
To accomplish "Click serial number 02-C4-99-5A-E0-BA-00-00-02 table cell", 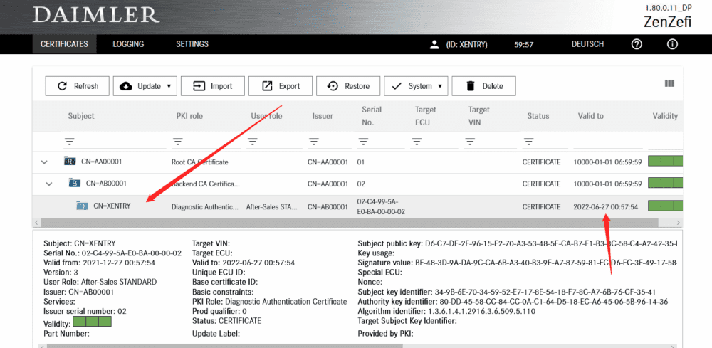I will coord(381,206).
